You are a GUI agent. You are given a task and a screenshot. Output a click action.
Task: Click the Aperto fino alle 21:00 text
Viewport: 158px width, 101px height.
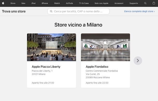pyautogui.click(x=43, y=83)
